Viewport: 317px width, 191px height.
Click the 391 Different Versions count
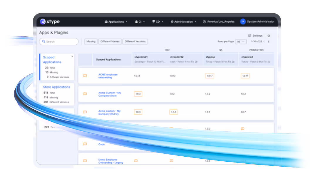(56, 102)
